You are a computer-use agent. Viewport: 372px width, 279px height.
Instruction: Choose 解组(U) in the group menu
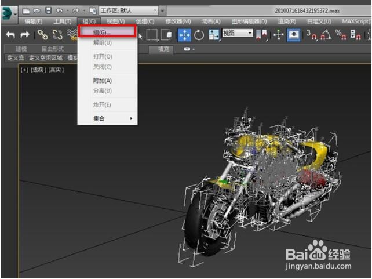tap(108, 43)
